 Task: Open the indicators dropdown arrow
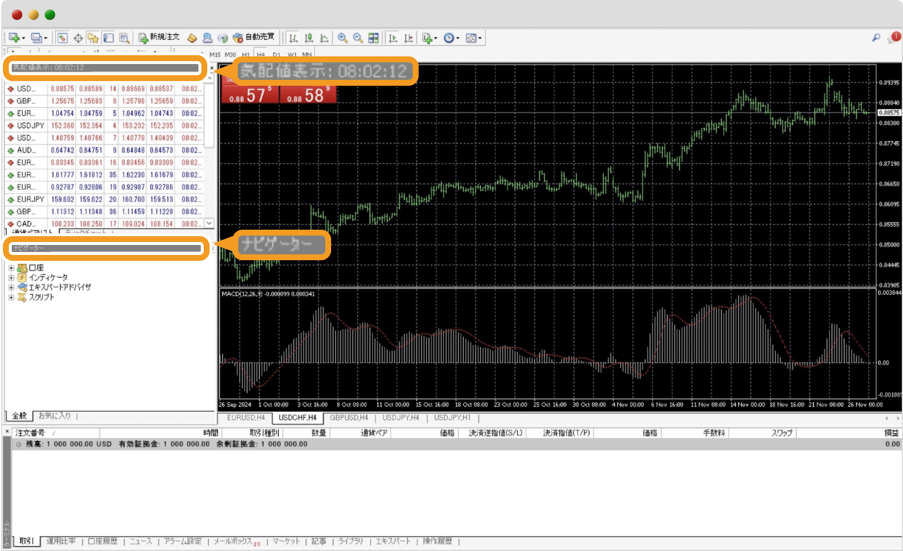coord(436,39)
